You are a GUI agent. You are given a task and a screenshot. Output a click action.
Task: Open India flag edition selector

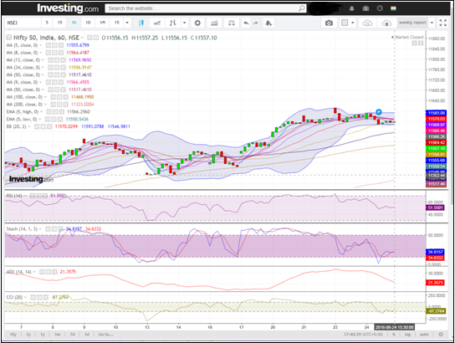[394, 8]
